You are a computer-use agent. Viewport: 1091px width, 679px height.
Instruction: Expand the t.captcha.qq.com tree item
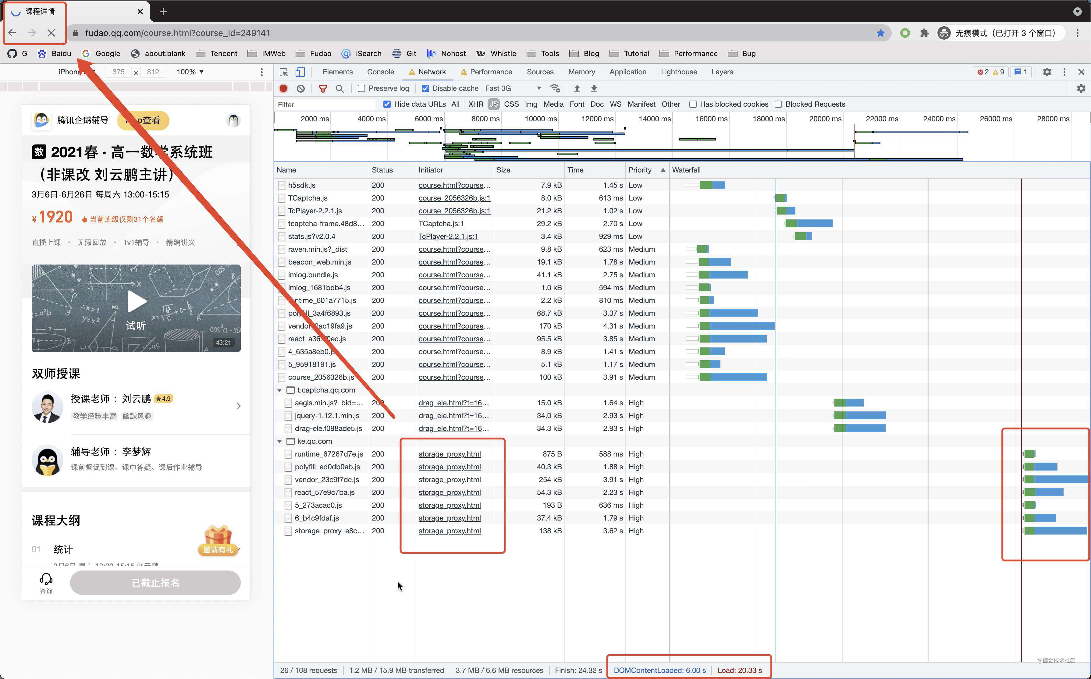[280, 389]
